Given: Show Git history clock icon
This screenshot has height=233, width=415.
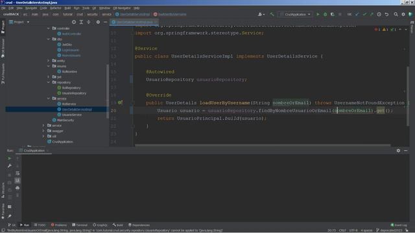Looking at the screenshot, I should tap(379, 14).
